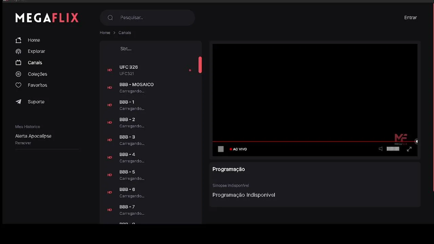Click Canais in the breadcrumb

[125, 33]
